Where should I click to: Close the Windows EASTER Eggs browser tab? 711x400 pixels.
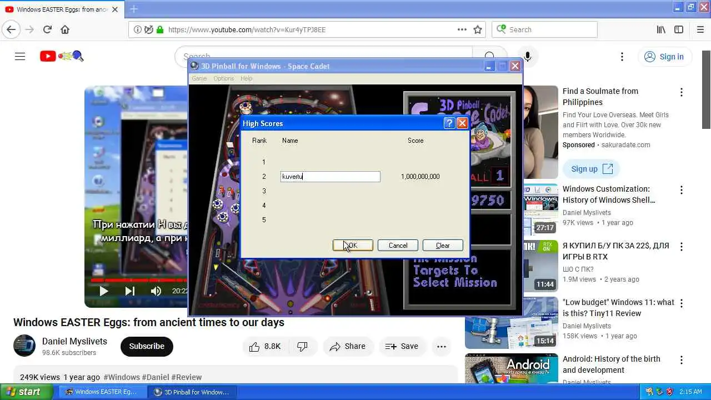point(115,9)
